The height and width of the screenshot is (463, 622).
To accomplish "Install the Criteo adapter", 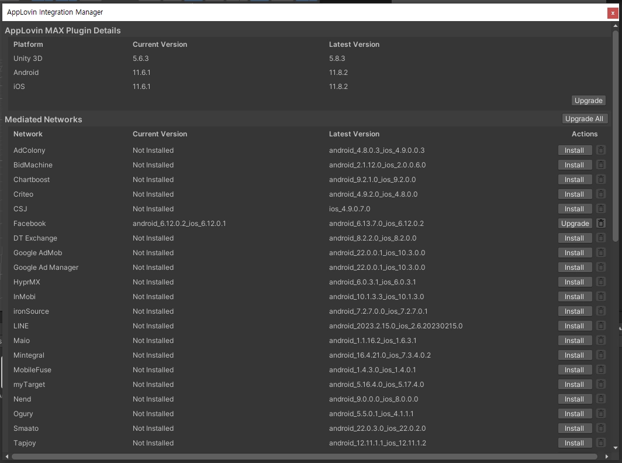I will coord(575,194).
